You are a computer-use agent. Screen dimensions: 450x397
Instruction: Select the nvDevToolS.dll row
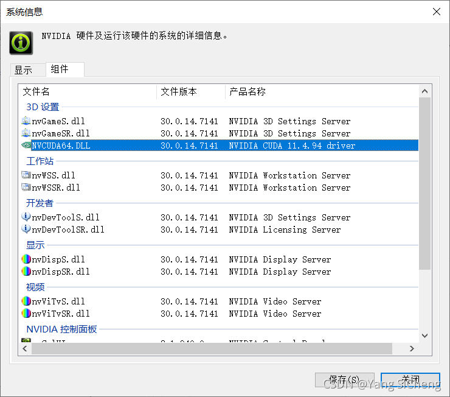220,217
